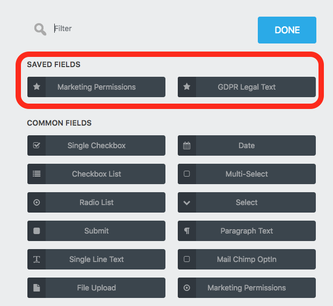
Task: Add the saved GDPR Legal Text field
Action: point(247,87)
